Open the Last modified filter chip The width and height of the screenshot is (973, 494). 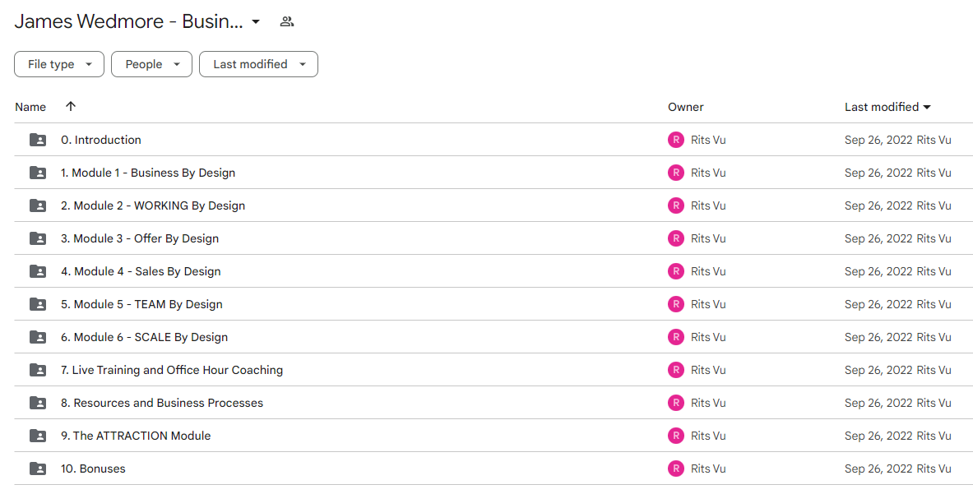259,64
